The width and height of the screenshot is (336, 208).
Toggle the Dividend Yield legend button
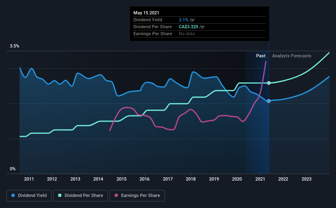pos(29,196)
